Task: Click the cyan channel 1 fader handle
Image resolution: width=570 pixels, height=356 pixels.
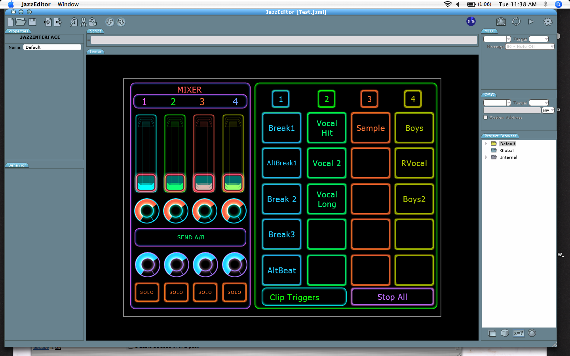Action: pyautogui.click(x=146, y=183)
